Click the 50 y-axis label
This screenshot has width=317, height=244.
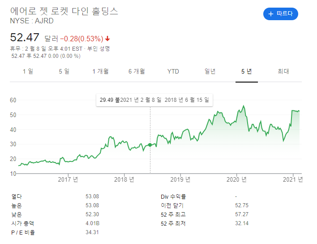[13, 115]
